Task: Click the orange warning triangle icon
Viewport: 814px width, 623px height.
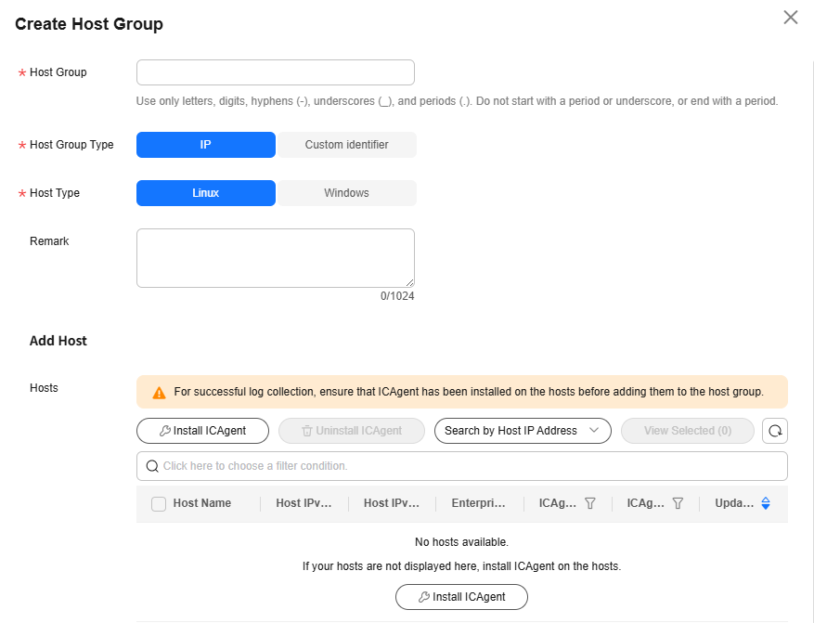Action: coord(159,393)
